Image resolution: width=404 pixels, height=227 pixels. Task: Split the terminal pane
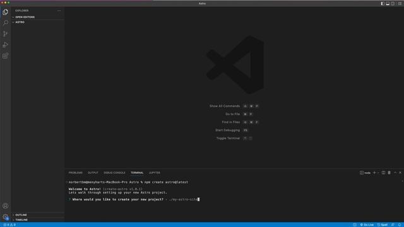point(383,173)
